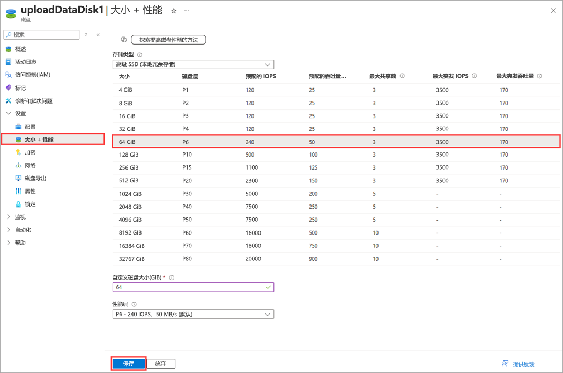Click the 保存 button
Viewport: 563px width, 373px height.
tap(129, 364)
